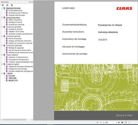Image resolution: width=138 pixels, height=125 pixels.
Task: Collapse the 一般说明 tree node
Action: point(2,74)
